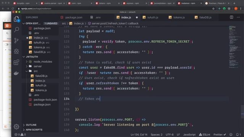The height and width of the screenshot is (137, 244).
Task: Go back in the browser
Action: (x=3, y=8)
